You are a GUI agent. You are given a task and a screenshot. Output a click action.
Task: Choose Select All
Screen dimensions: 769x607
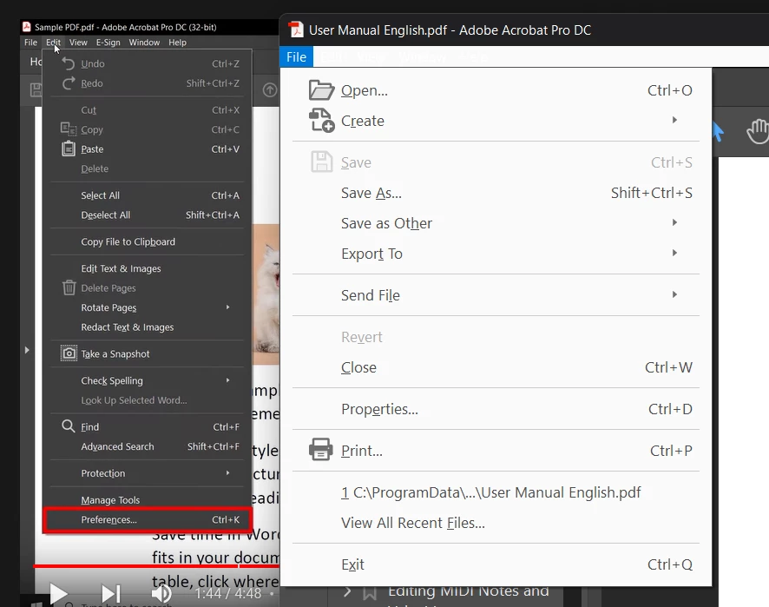tap(148, 195)
